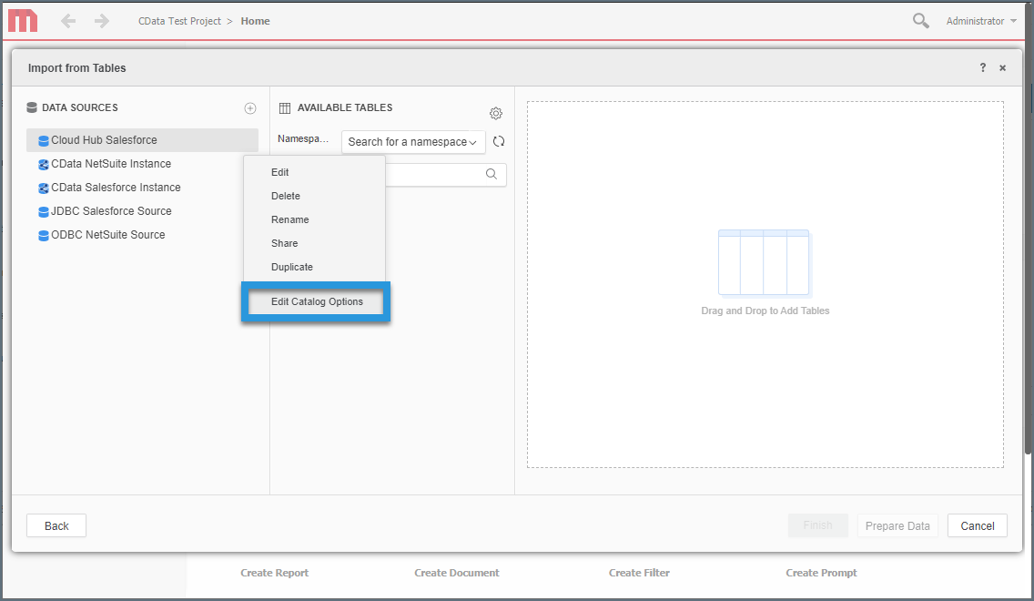Click the CData NetSuite Instance database icon
The height and width of the screenshot is (601, 1034).
(x=42, y=164)
